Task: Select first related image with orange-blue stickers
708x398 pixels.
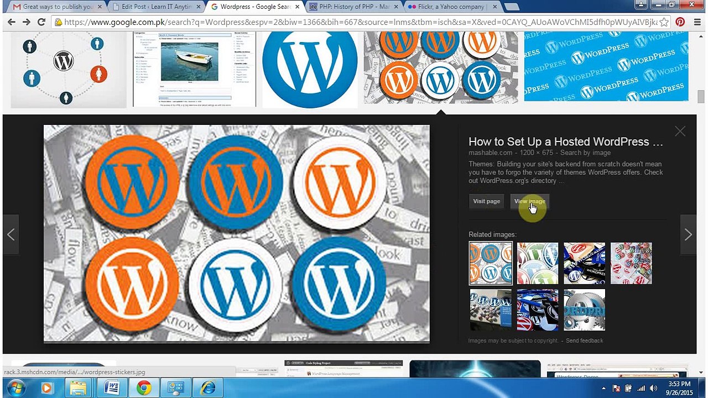Action: coord(491,263)
